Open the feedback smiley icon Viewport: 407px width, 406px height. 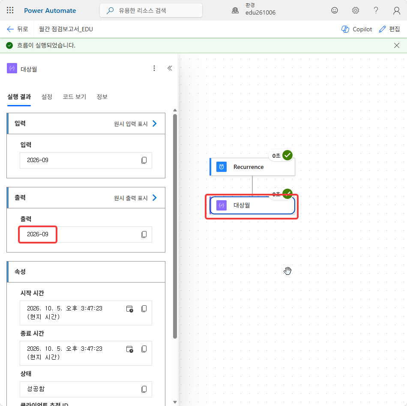pos(335,10)
